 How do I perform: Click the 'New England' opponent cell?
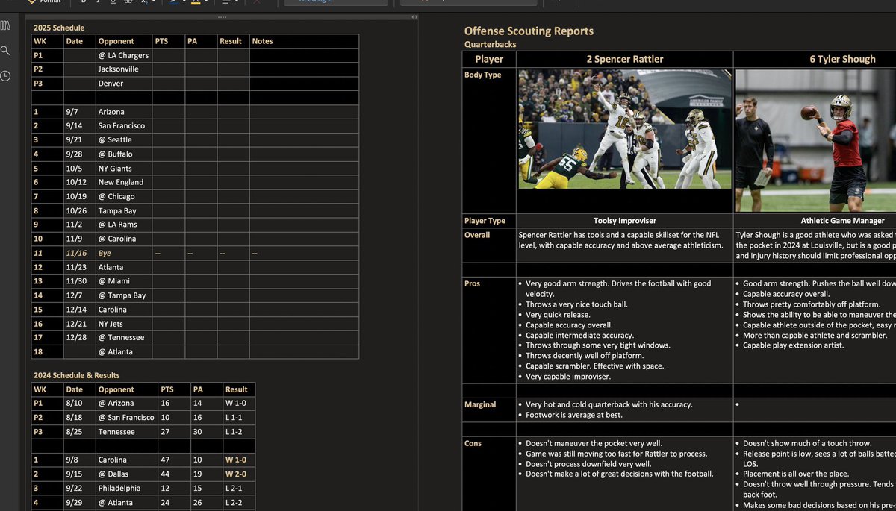pyautogui.click(x=121, y=182)
